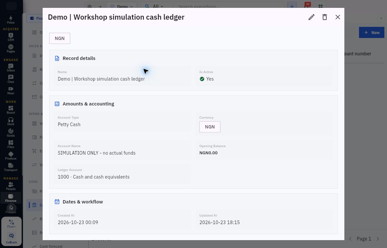
Task: Click Dates & workflow section icon
Action: (57, 202)
